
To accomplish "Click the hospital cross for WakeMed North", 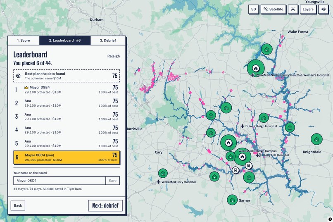I will pyautogui.click(x=253, y=75).
